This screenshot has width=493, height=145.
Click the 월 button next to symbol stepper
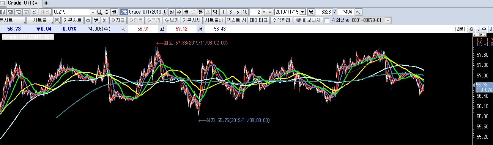tap(114, 12)
